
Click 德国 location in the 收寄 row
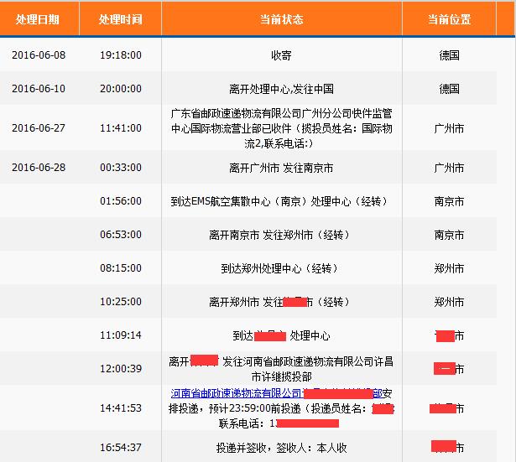[449, 55]
